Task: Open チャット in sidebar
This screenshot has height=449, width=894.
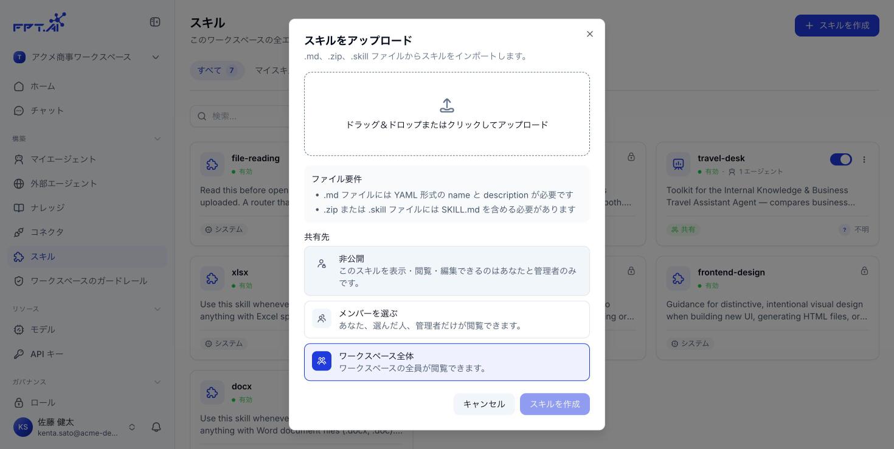Action: (x=87, y=111)
